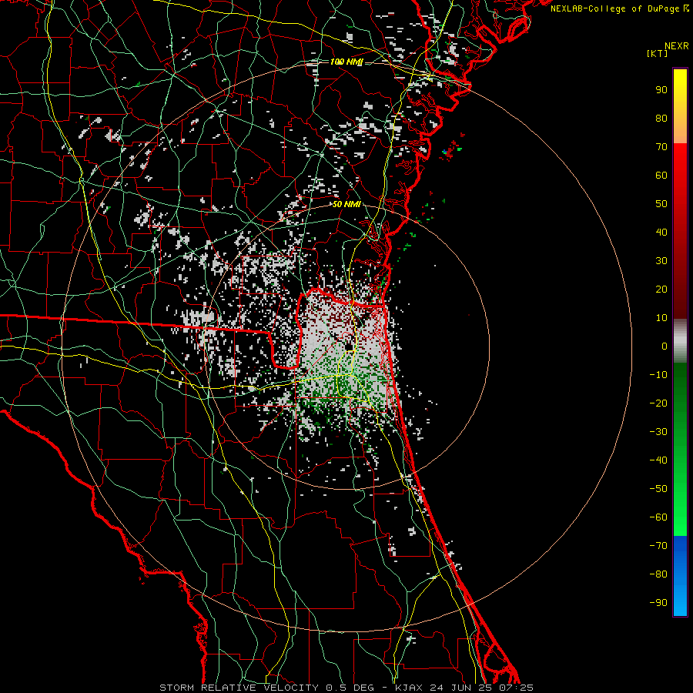Click the NEXR label above the color scale
693x693 pixels.
click(x=677, y=46)
